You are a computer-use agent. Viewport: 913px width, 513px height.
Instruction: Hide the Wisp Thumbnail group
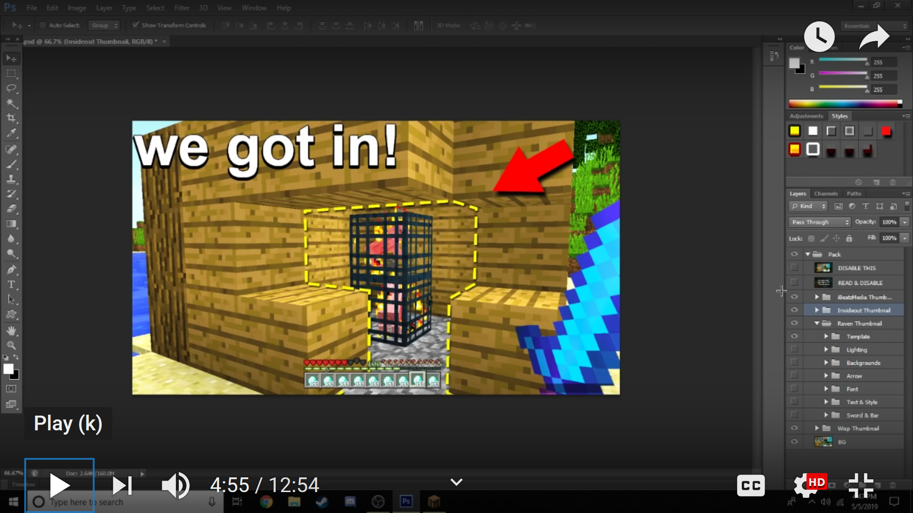(x=794, y=428)
